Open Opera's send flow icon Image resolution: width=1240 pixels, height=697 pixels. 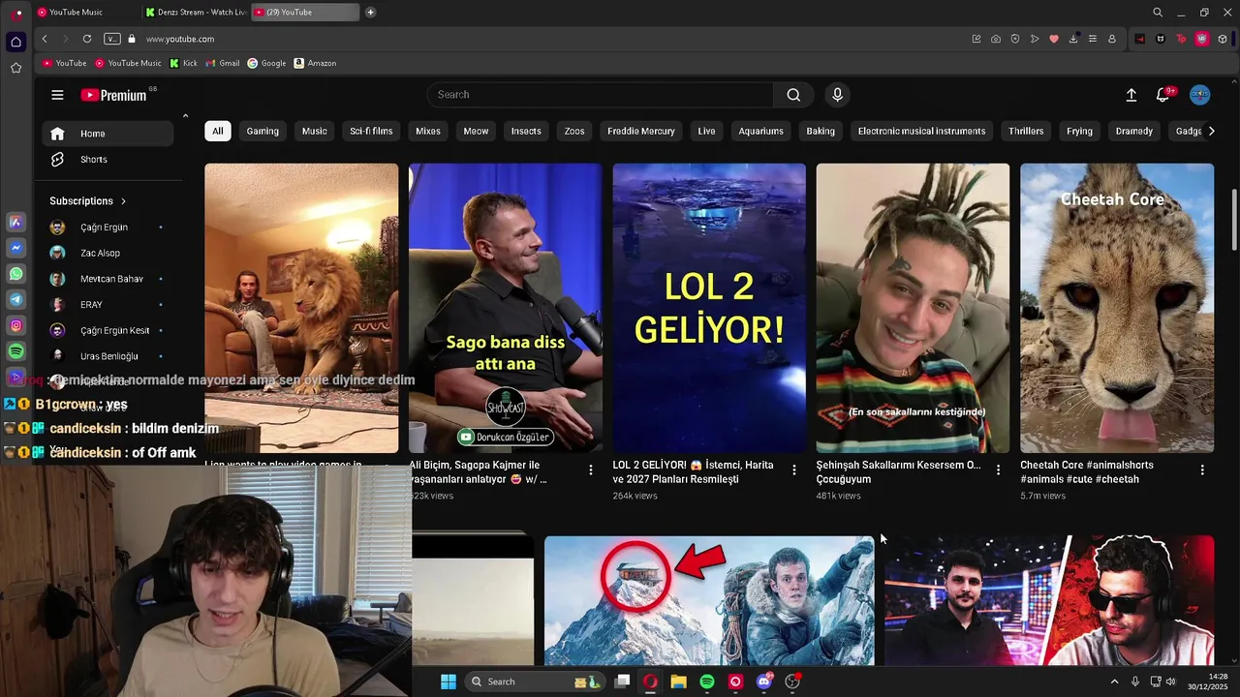pos(1035,39)
